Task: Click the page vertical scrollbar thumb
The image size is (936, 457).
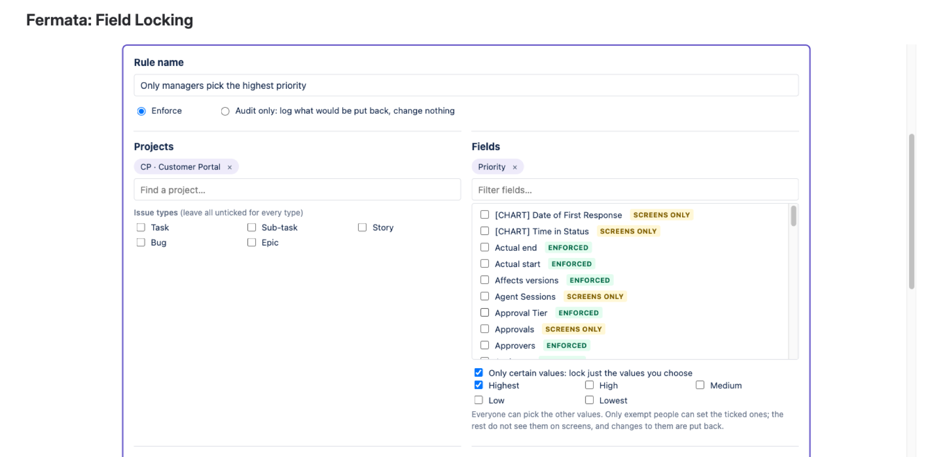Action: click(x=912, y=211)
